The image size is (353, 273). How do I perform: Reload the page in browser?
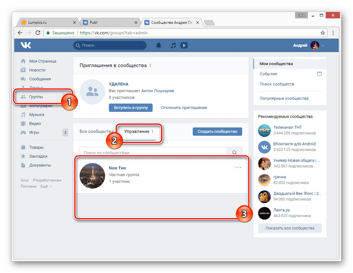click(x=38, y=33)
